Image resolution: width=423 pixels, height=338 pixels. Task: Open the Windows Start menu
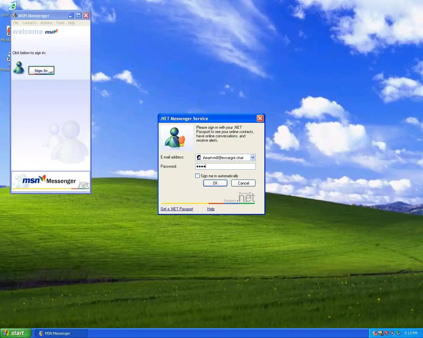coord(16,333)
